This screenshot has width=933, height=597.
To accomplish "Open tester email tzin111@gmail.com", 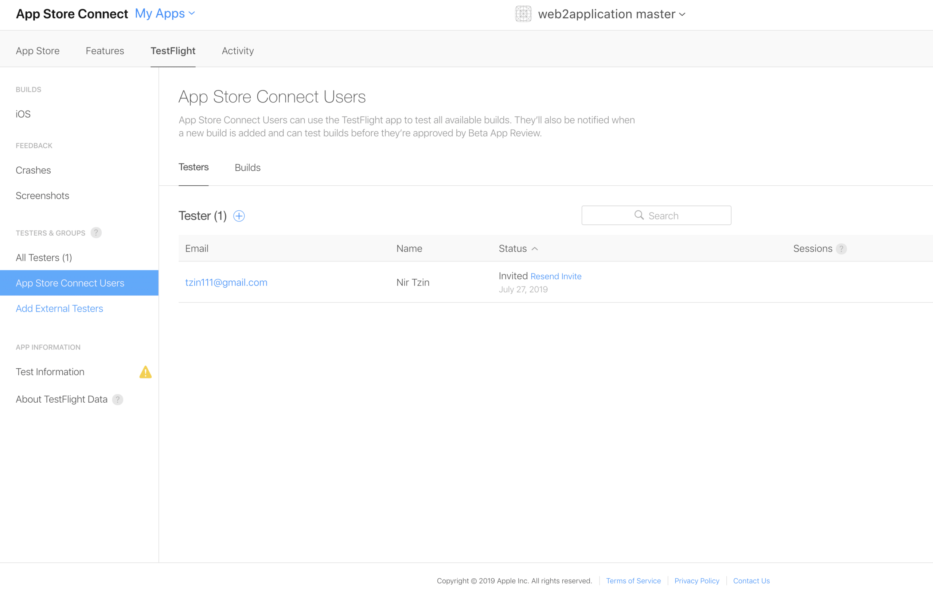I will pos(226,282).
